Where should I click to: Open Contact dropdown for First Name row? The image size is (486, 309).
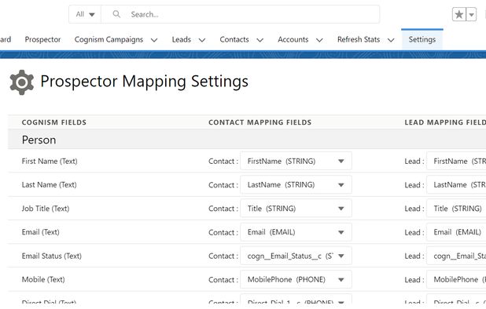point(296,161)
